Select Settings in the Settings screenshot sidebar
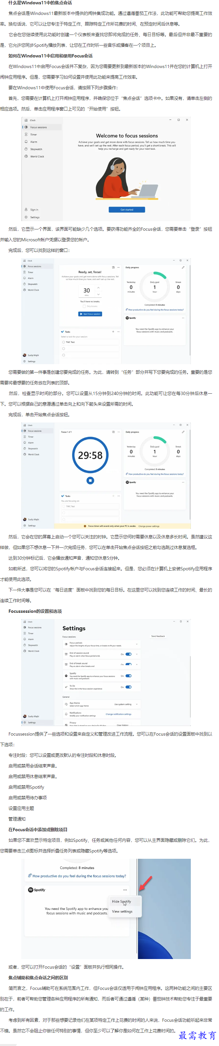This screenshot has width=219, height=1046. 38,722
